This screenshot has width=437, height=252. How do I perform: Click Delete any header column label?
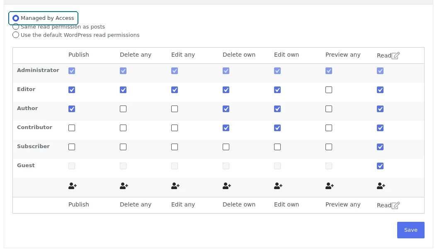click(x=136, y=55)
